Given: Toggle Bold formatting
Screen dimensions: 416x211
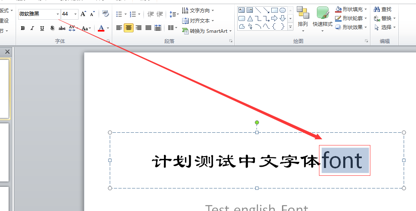Looking at the screenshot, I should point(23,28).
